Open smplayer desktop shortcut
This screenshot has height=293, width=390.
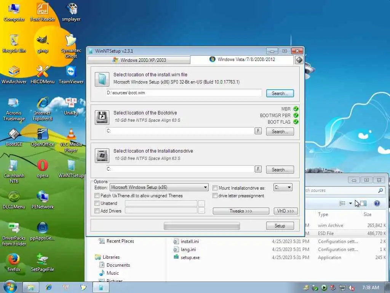coord(71,12)
